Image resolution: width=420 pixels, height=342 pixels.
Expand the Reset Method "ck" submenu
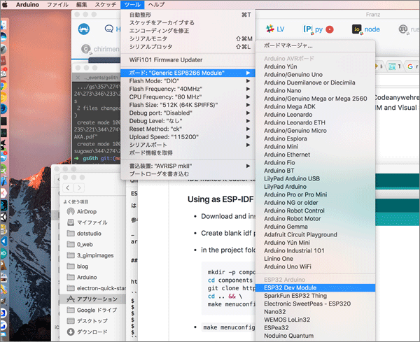pos(188,129)
